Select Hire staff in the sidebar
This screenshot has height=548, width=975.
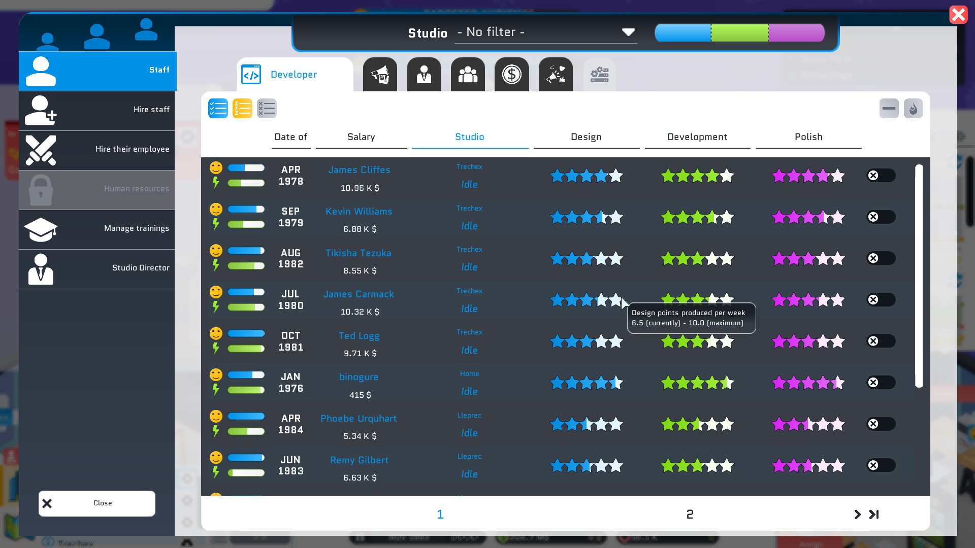97,109
